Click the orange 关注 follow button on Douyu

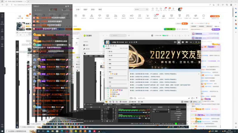184,24
